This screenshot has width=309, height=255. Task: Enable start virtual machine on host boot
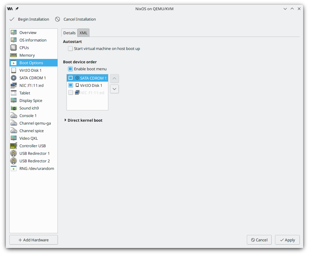[x=70, y=49]
